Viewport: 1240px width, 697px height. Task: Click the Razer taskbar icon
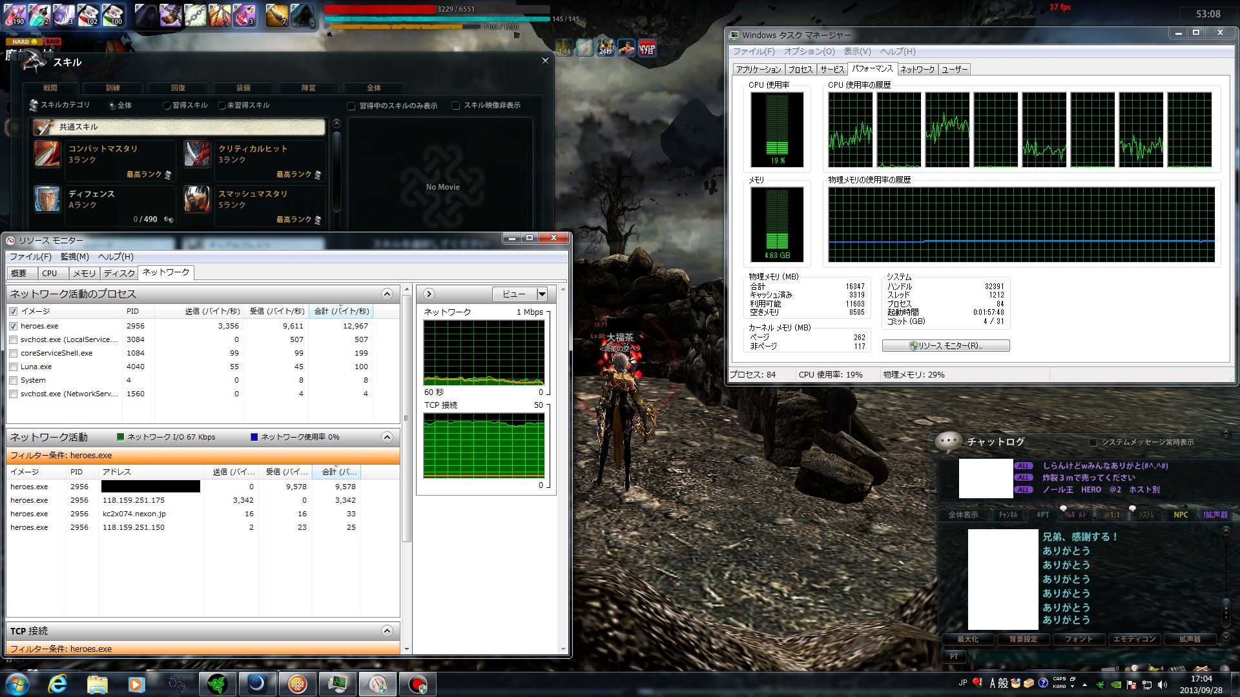(x=218, y=684)
